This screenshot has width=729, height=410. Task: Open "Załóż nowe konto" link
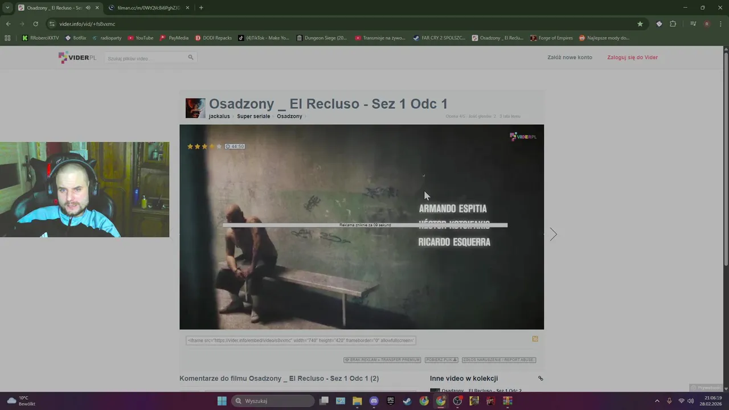point(570,58)
